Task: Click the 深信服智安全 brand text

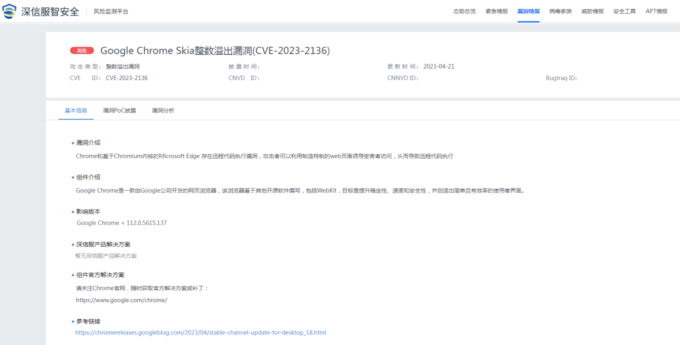Action: click(50, 12)
